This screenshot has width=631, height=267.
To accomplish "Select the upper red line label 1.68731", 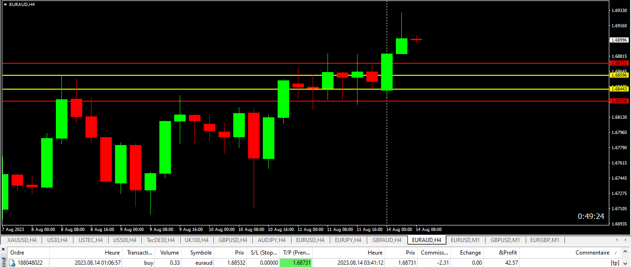I will point(619,63).
